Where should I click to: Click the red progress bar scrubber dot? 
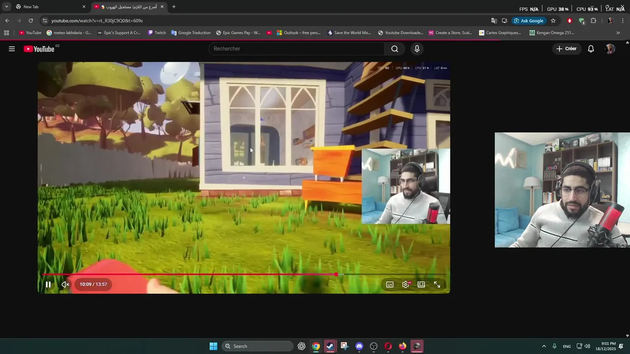click(x=336, y=274)
